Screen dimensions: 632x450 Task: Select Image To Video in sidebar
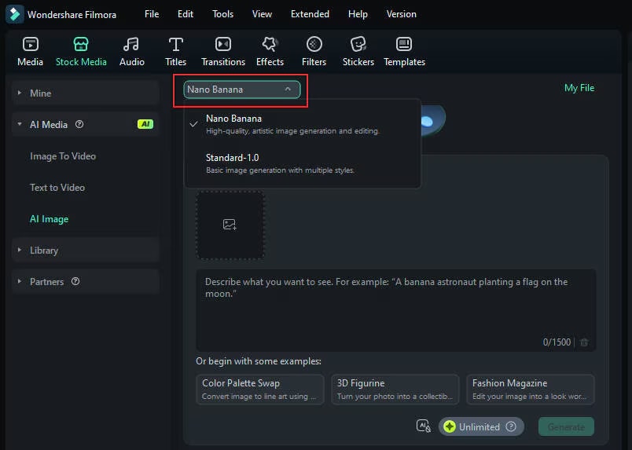point(63,156)
